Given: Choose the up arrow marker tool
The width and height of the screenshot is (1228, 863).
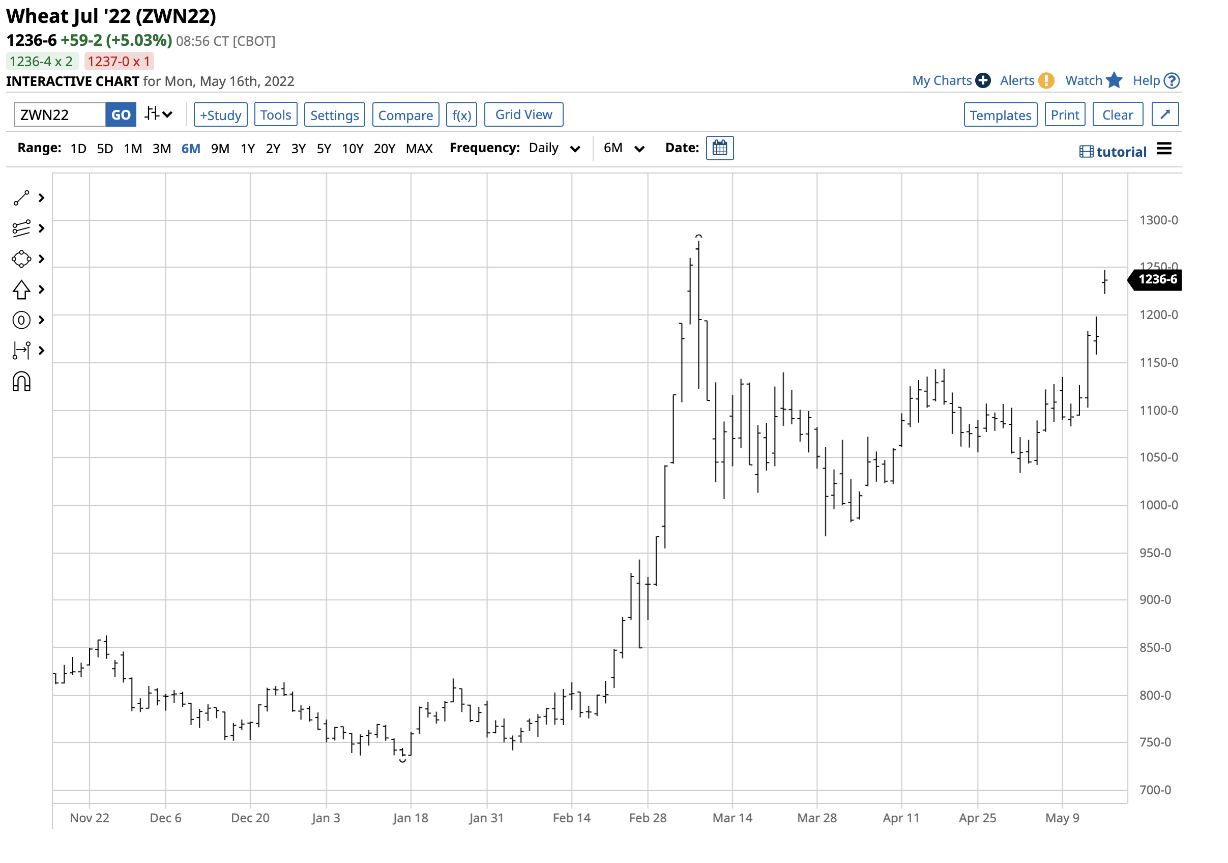Looking at the screenshot, I should [x=21, y=290].
